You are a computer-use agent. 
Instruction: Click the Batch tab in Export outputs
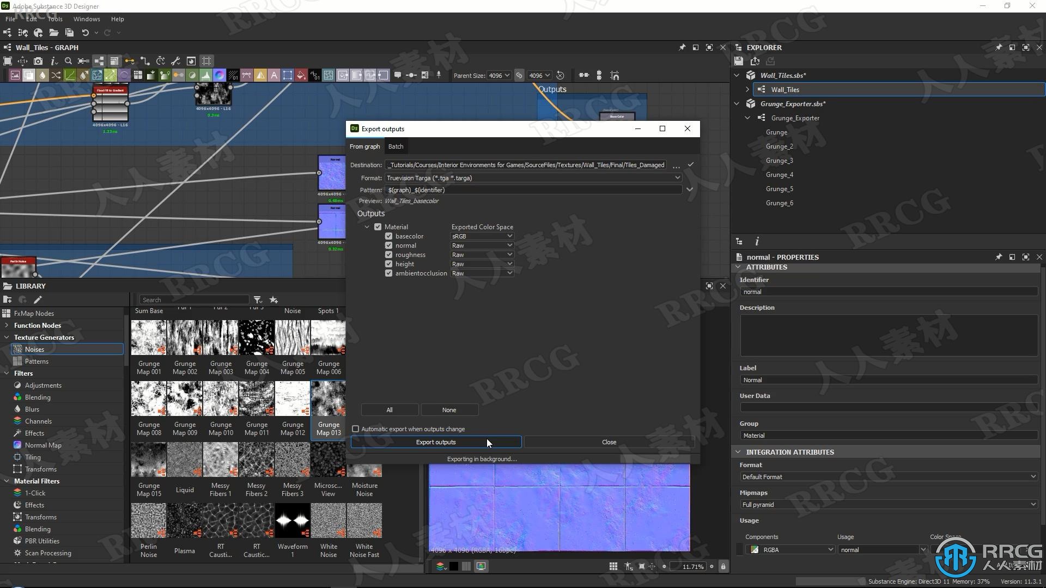pos(396,146)
